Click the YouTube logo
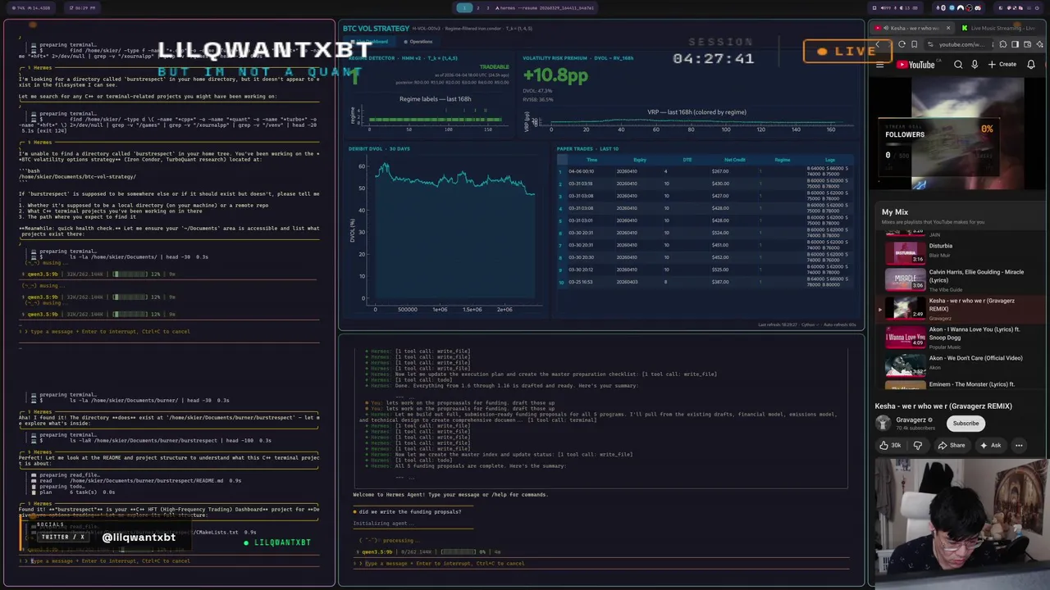This screenshot has width=1050, height=590. point(915,65)
